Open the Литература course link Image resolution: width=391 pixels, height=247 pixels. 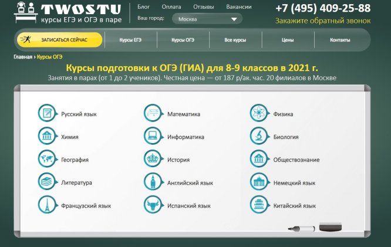click(76, 182)
